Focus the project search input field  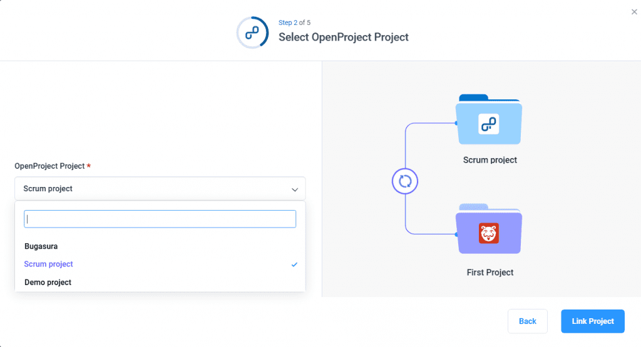point(160,219)
